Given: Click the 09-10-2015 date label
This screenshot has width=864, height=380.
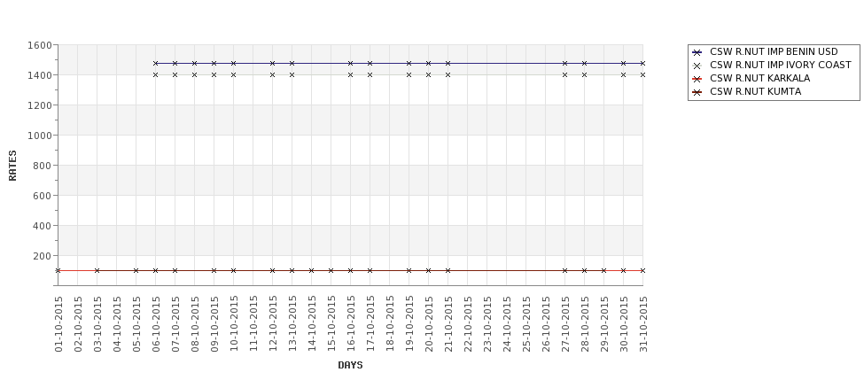Looking at the screenshot, I should tap(215, 324).
